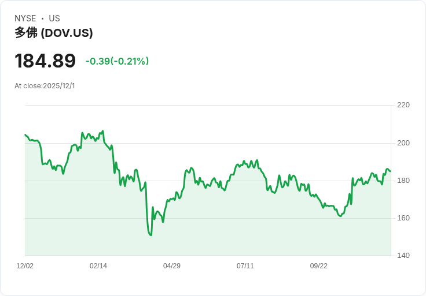Select the 04/29 date on x-axis
Image resolution: width=426 pixels, height=296 pixels.
point(172,266)
